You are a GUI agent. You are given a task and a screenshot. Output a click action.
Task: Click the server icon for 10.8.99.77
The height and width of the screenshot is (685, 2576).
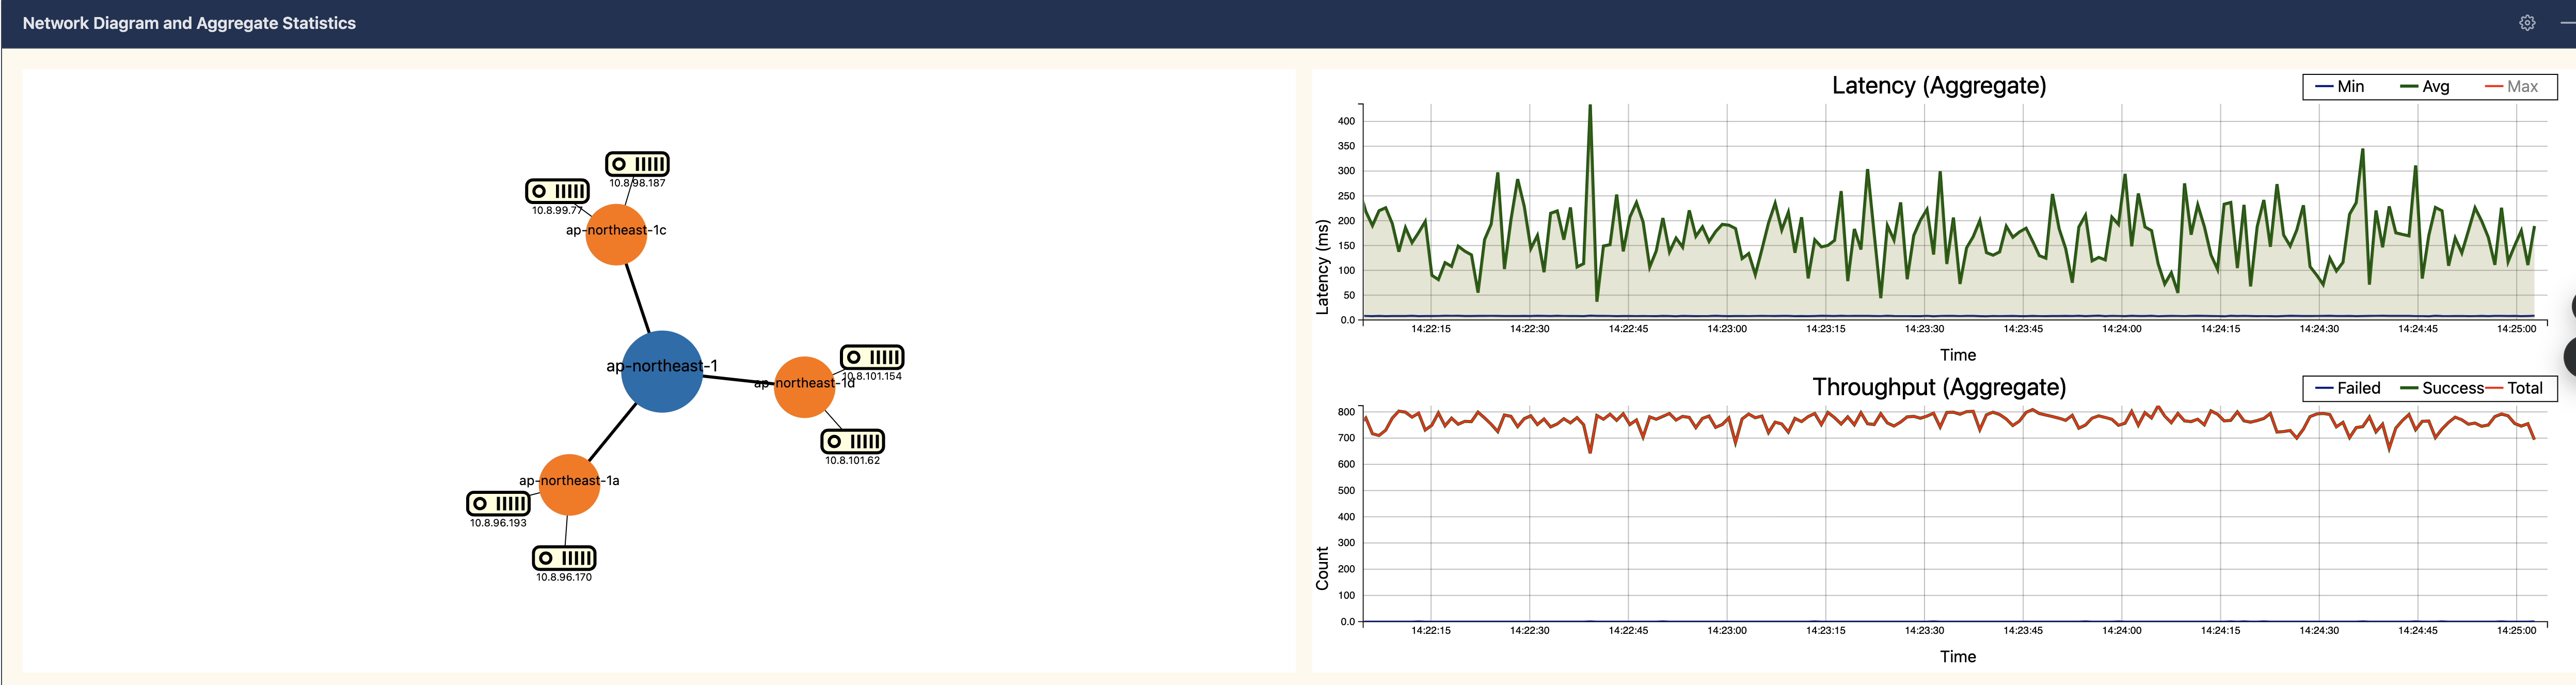tap(557, 191)
